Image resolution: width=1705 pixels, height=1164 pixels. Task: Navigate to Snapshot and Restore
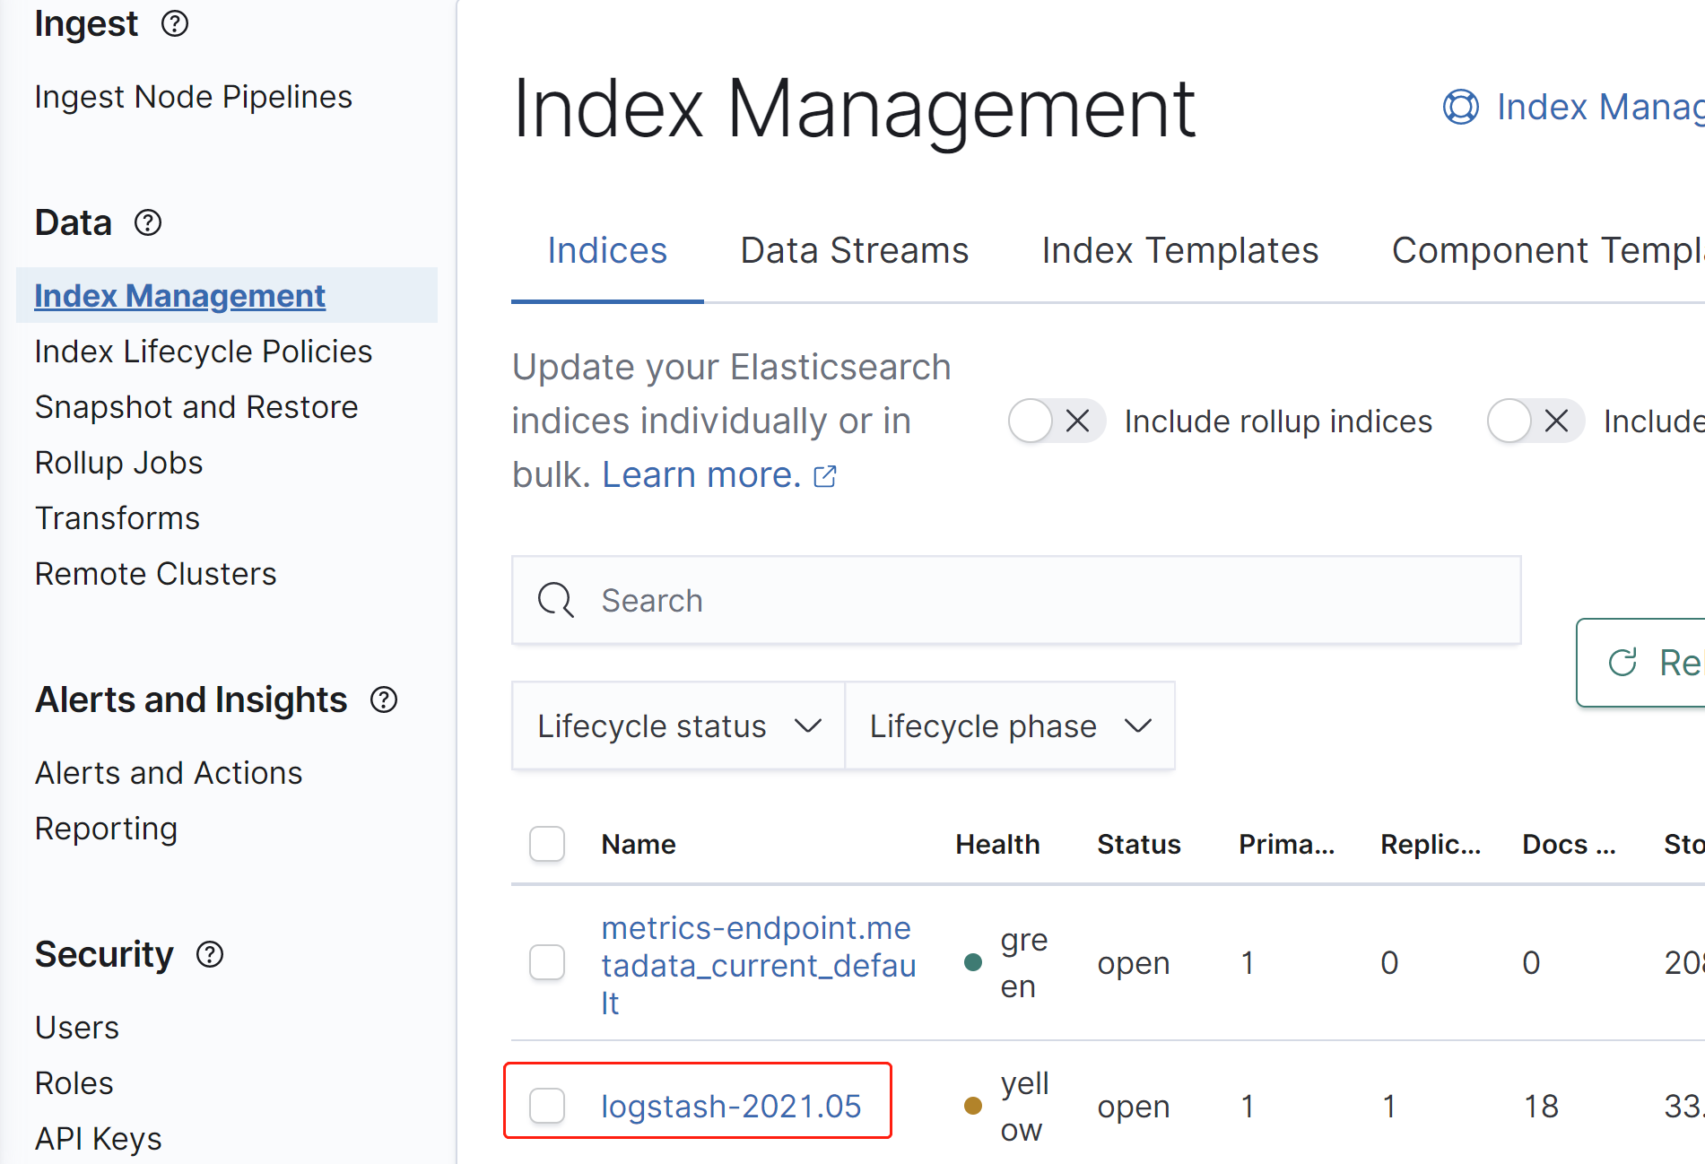pos(196,407)
